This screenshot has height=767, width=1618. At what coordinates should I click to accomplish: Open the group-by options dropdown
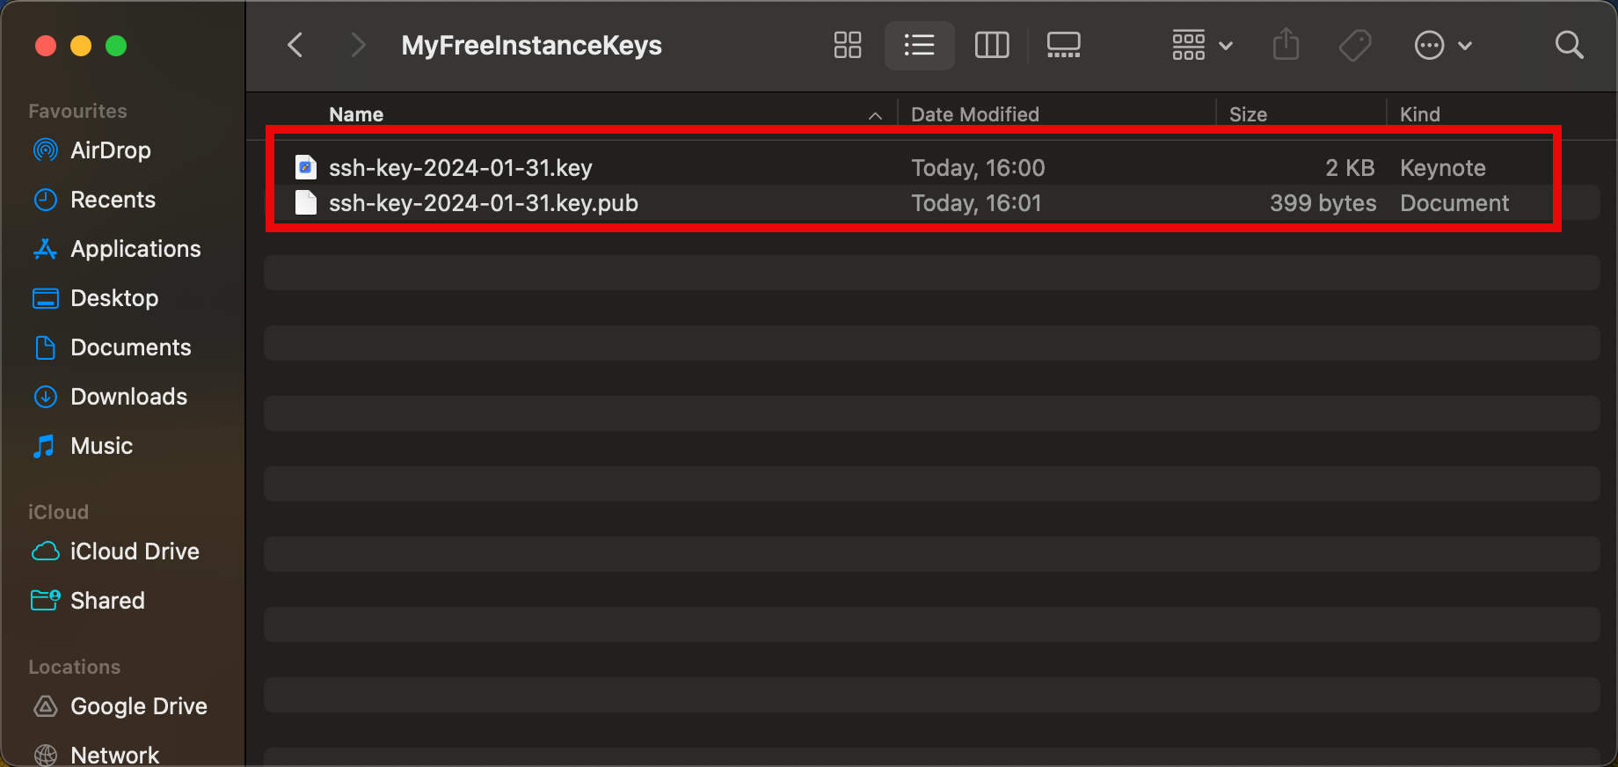click(x=1201, y=45)
